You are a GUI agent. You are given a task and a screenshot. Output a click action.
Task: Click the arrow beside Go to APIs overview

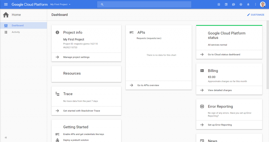tap(131, 85)
